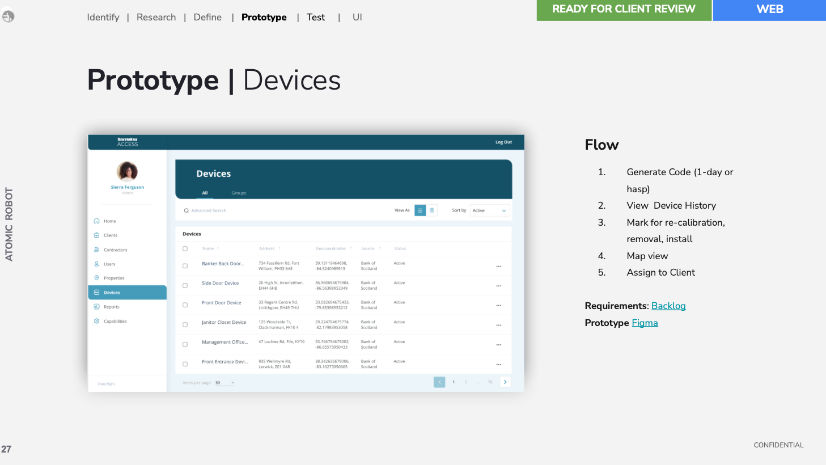Check the Side Door Device checkbox
Screen dimensions: 826x465
pos(185,286)
